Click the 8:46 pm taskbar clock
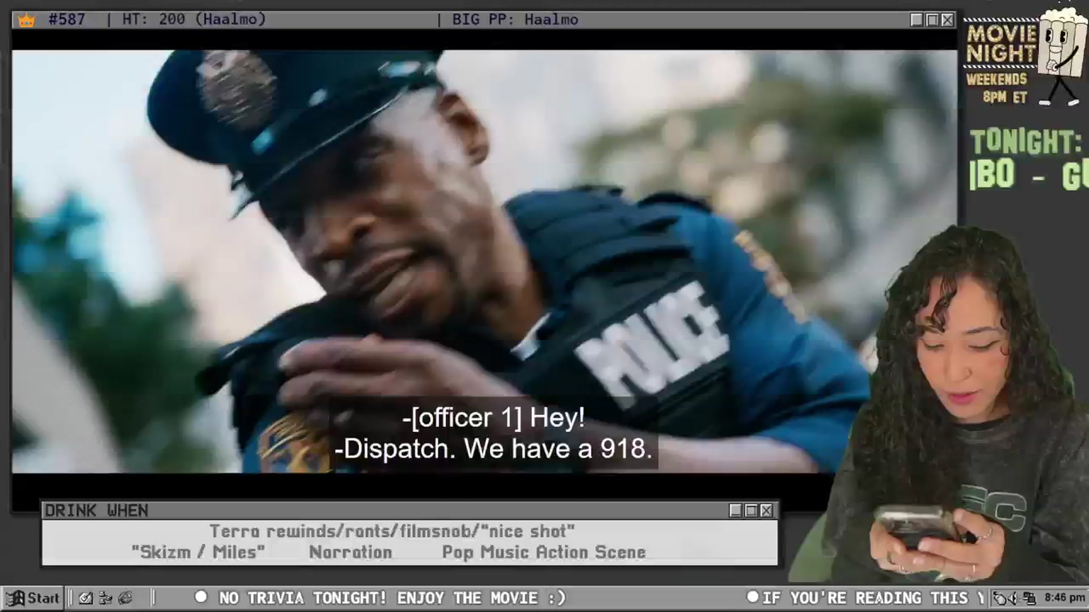Viewport: 1089px width, 612px height. pos(1065,597)
